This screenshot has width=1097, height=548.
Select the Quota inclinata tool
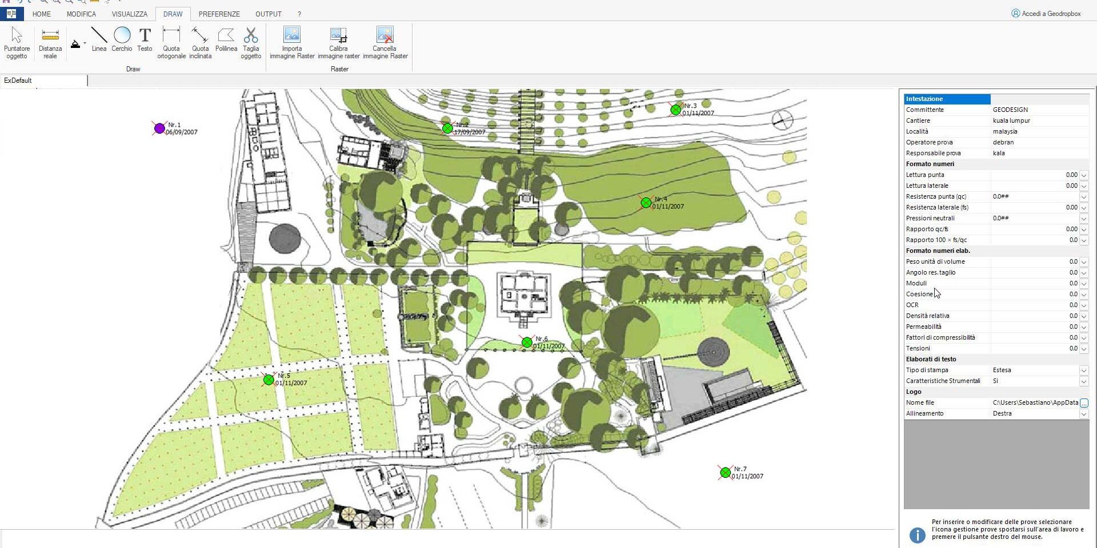coord(200,43)
